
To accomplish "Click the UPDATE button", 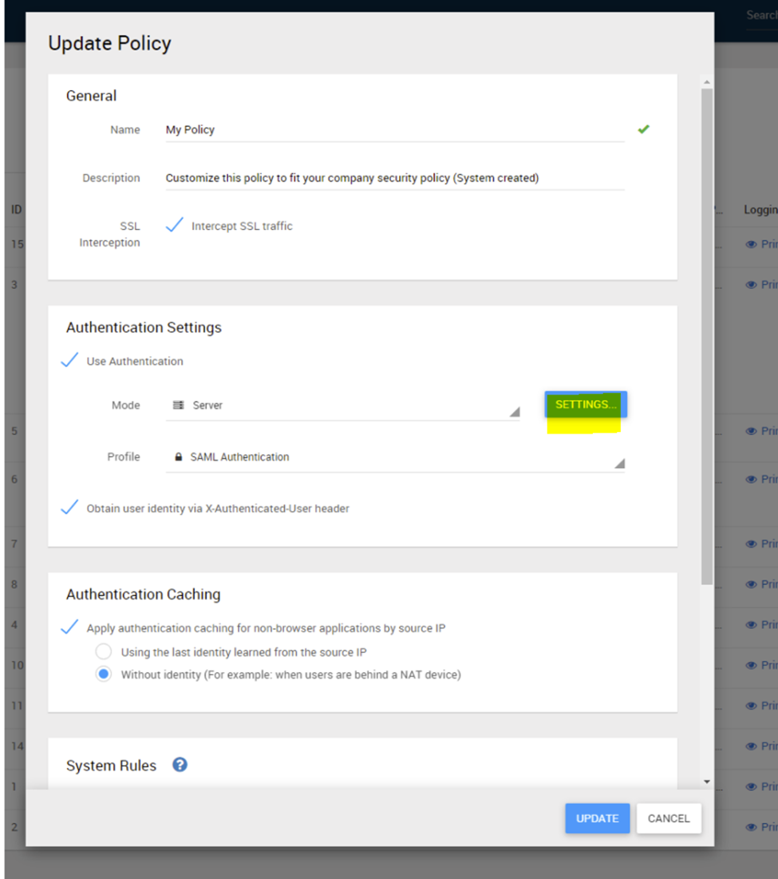I will coord(597,818).
